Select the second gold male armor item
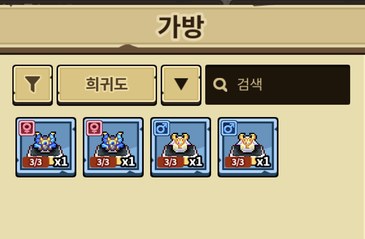 [248, 147]
